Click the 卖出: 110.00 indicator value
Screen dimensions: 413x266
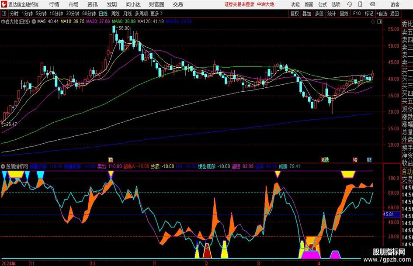110,166
